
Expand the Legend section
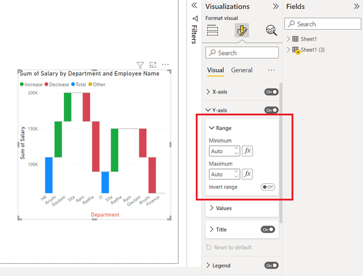click(x=208, y=265)
